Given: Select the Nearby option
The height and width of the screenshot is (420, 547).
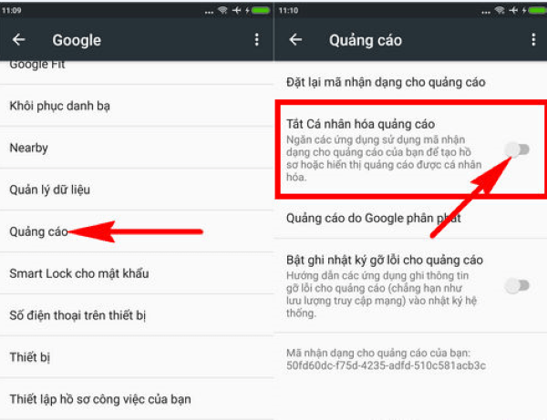Looking at the screenshot, I should pos(29,148).
